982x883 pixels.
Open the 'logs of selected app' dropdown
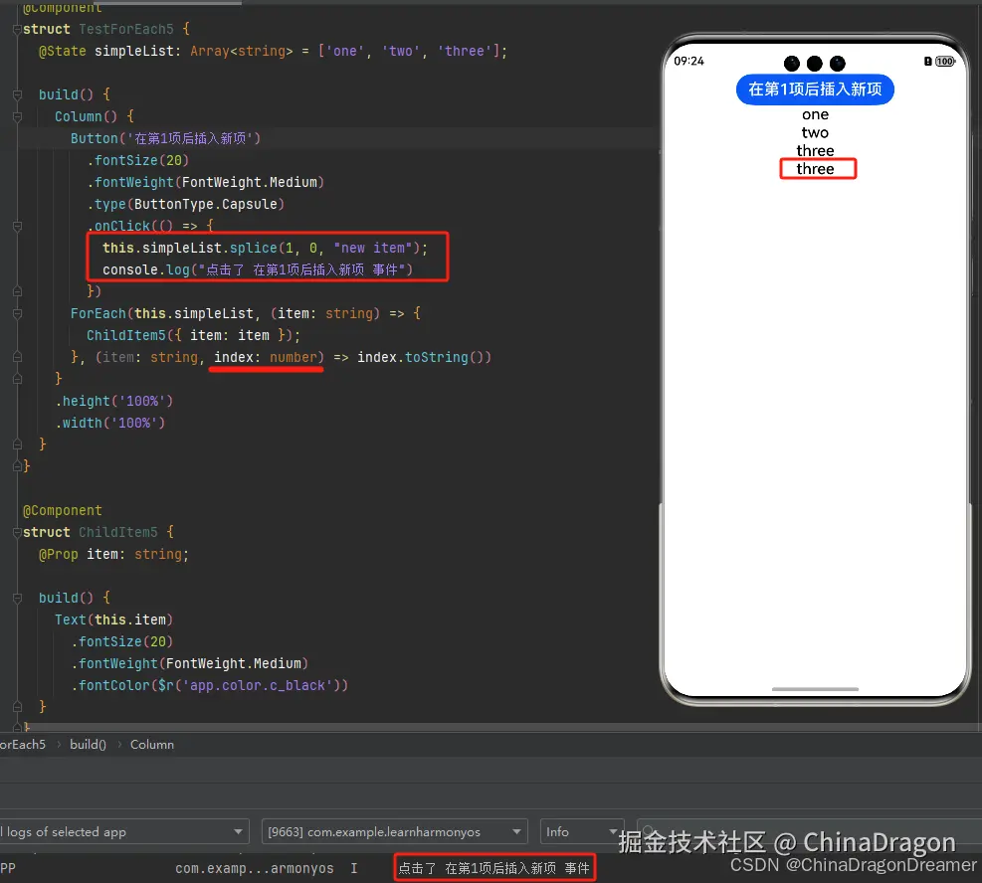pos(122,831)
